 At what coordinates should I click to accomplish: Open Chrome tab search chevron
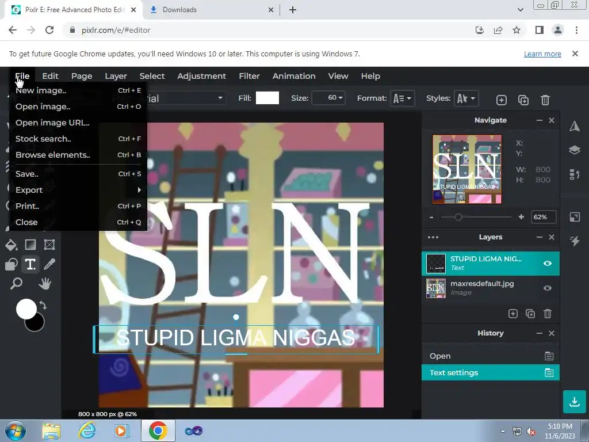pyautogui.click(x=520, y=10)
